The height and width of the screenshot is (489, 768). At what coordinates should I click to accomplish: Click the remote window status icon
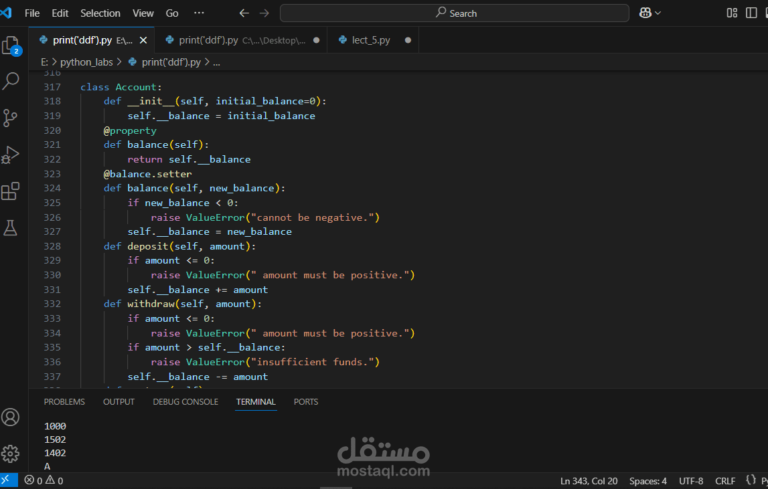(8, 481)
